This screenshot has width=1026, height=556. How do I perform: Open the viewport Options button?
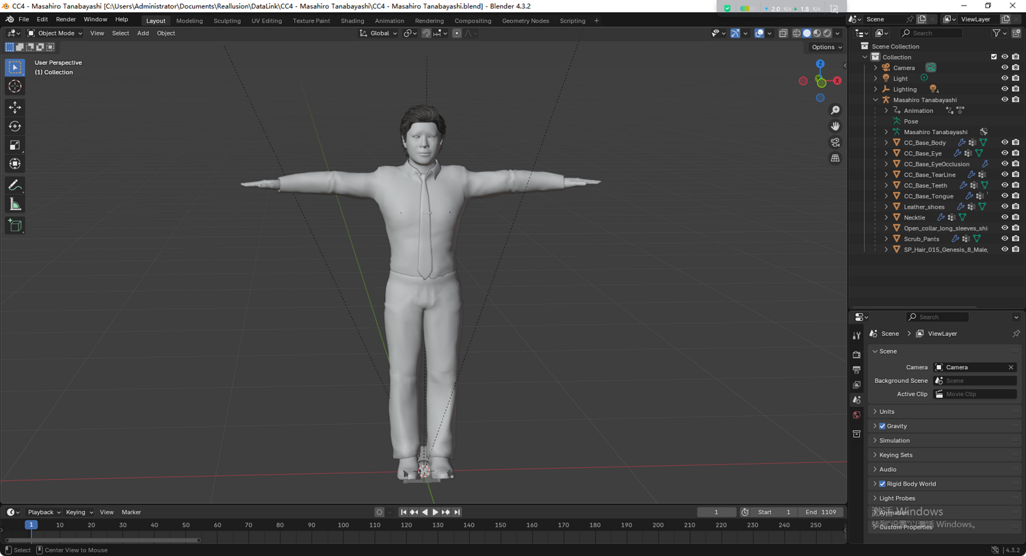click(826, 47)
